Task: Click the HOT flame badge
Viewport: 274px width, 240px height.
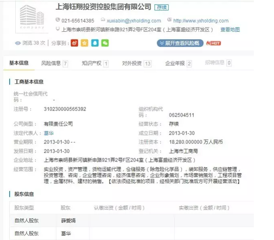Action: [x=214, y=43]
